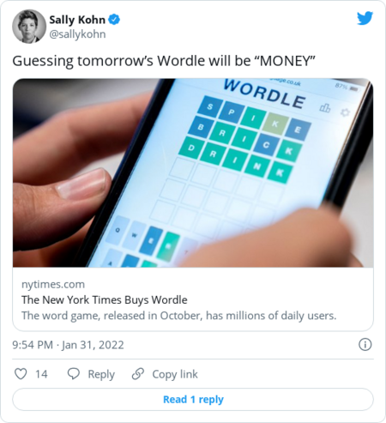The image size is (386, 423).
Task: Open the tweet info icon
Action: (x=365, y=345)
